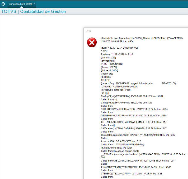Click the [platform: x86] line
The image size is (188, 179).
pyautogui.click(x=108, y=57)
